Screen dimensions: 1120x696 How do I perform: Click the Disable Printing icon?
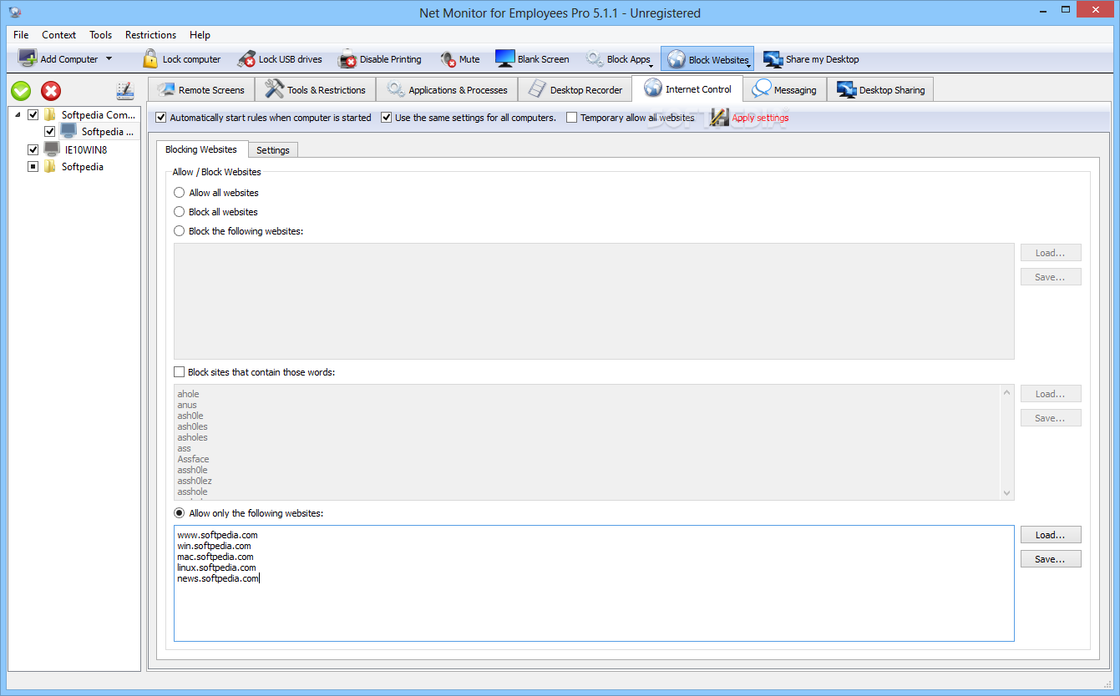(347, 59)
